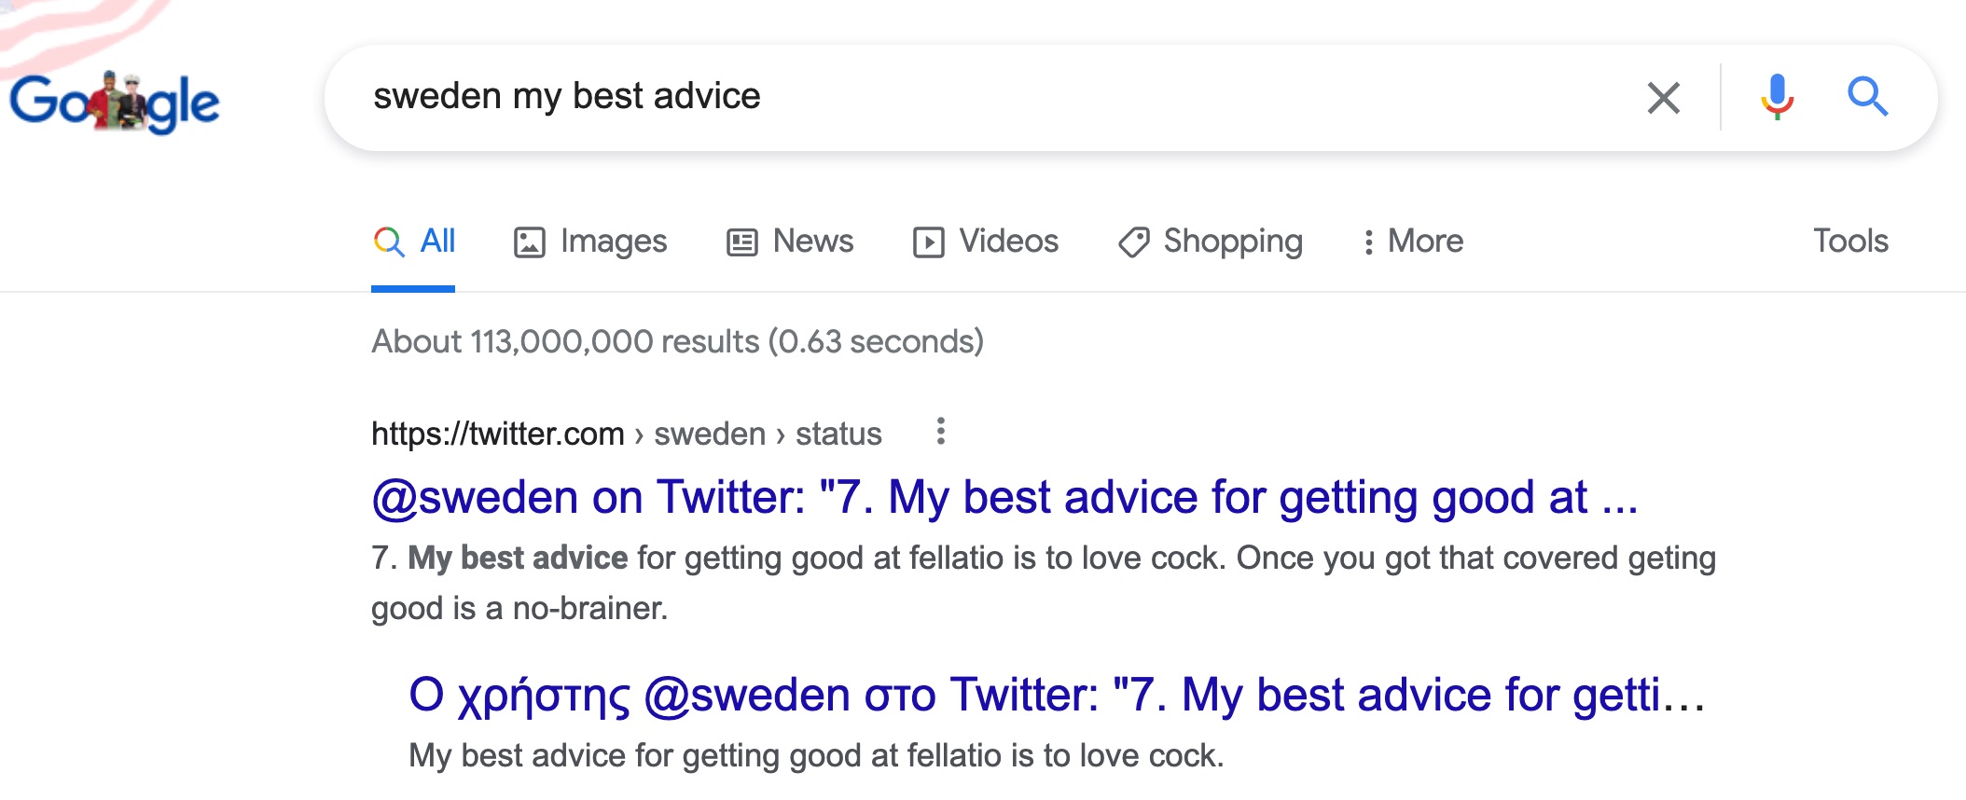Screen dimensions: 1966x800
Task: Click the Images tab picture icon
Action: click(x=529, y=242)
